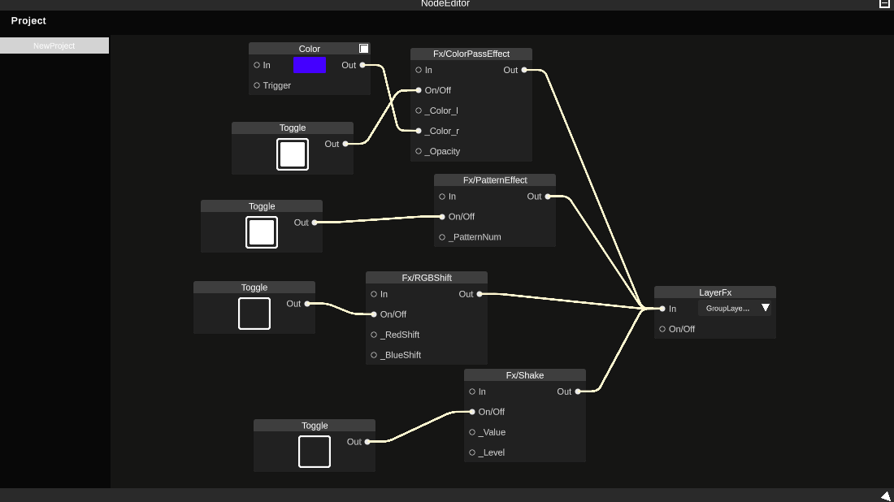The height and width of the screenshot is (502, 894).
Task: Click the _PatternNum socket on Fx/PatternEffect
Action: click(441, 237)
